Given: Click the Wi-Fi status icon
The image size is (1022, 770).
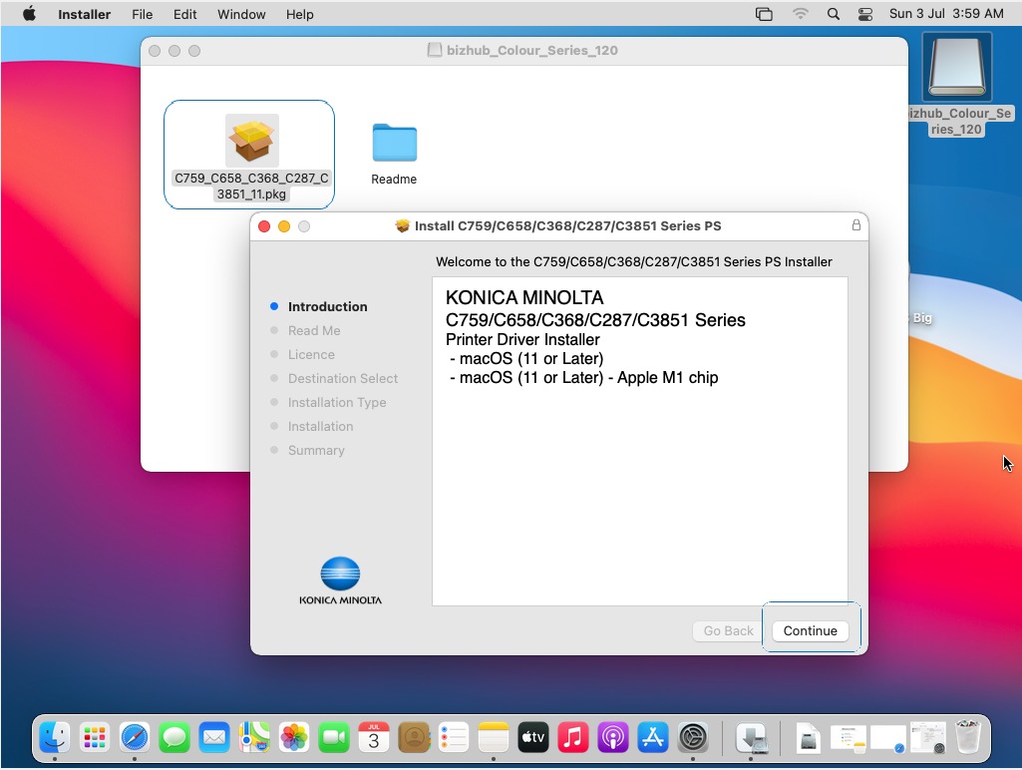Looking at the screenshot, I should [800, 14].
